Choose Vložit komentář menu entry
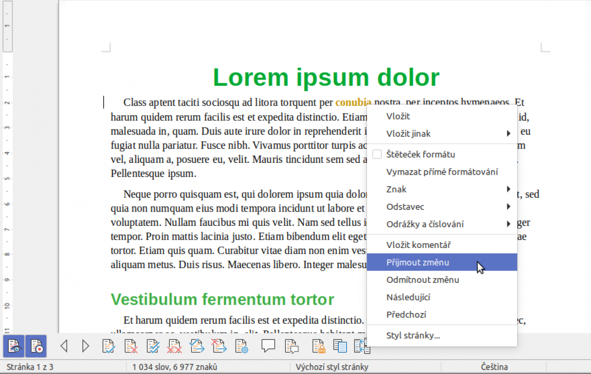Image resolution: width=591 pixels, height=374 pixels. click(442, 245)
